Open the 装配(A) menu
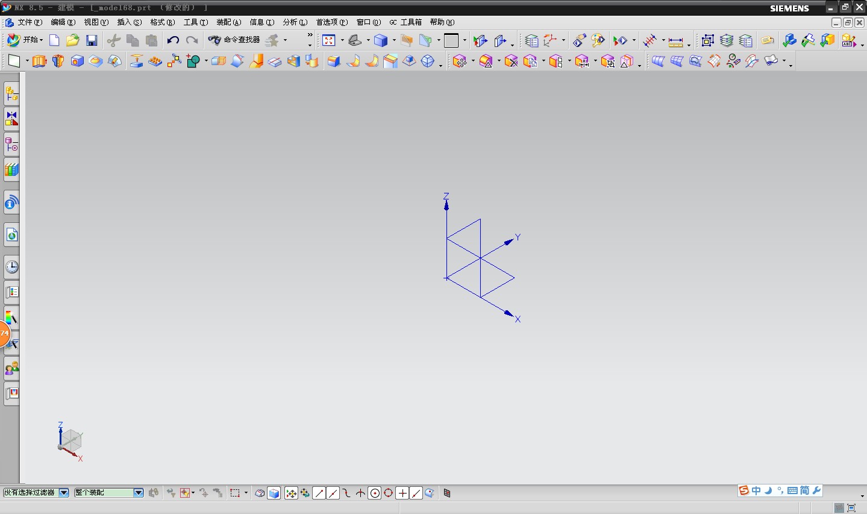 coord(228,22)
